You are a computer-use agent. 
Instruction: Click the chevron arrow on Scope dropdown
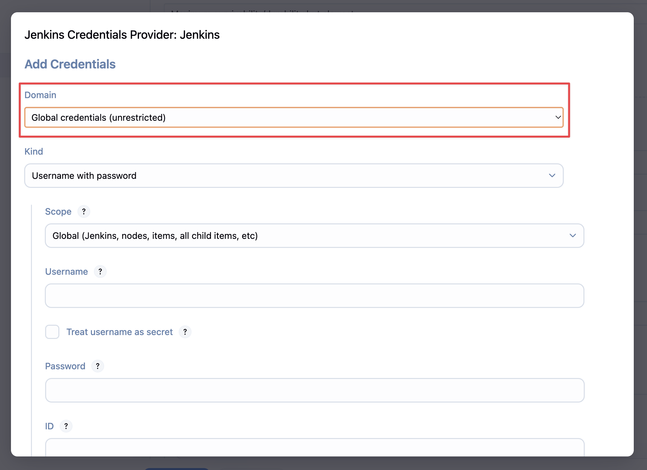click(x=572, y=236)
